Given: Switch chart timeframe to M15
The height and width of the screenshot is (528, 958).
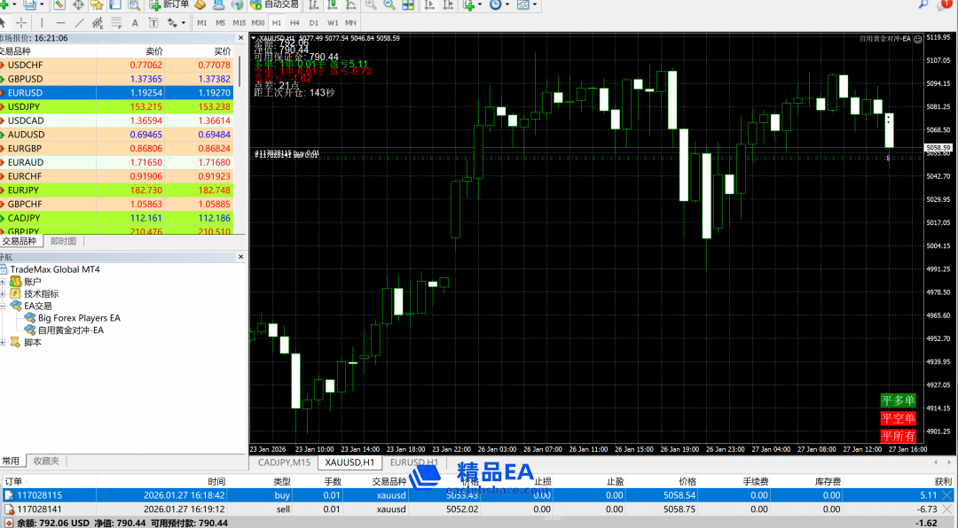Looking at the screenshot, I should coord(239,22).
